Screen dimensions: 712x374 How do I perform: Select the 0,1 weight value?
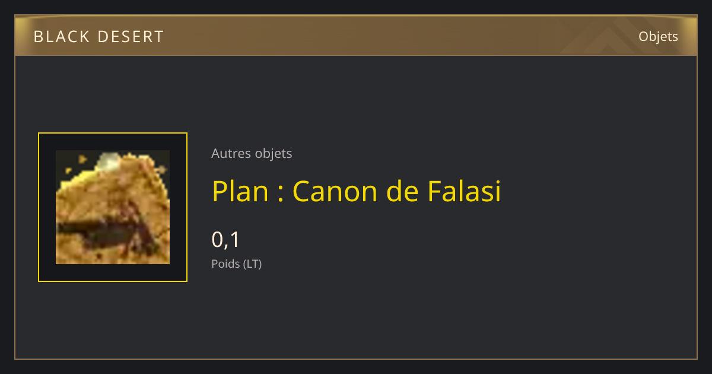pos(225,239)
